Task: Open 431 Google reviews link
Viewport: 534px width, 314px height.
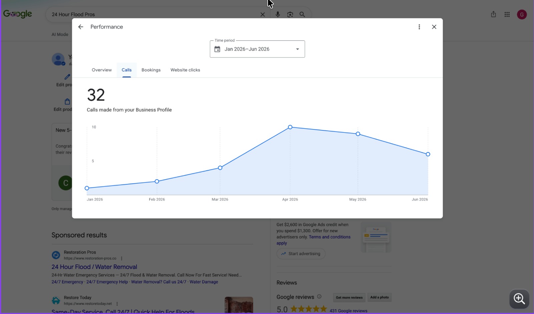Action: (348, 311)
